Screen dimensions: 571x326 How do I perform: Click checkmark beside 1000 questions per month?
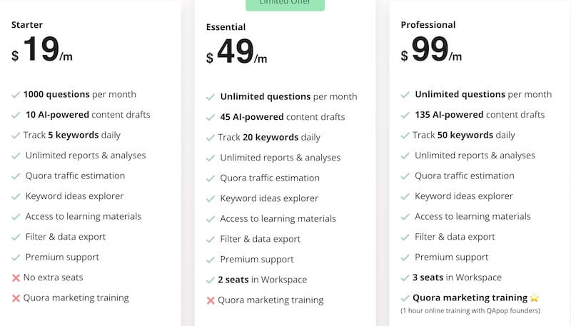pos(16,95)
